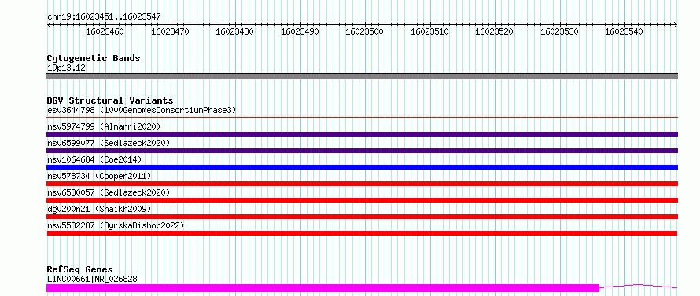Viewport: 700px width, 296px height.
Task: Click the esv3644798 (1000GenomesConsortiumPhase3) label
Action: 142,110
